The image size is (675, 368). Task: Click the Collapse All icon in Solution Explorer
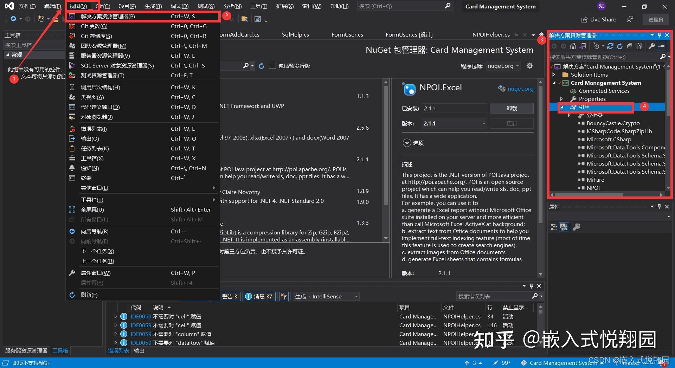[629, 46]
